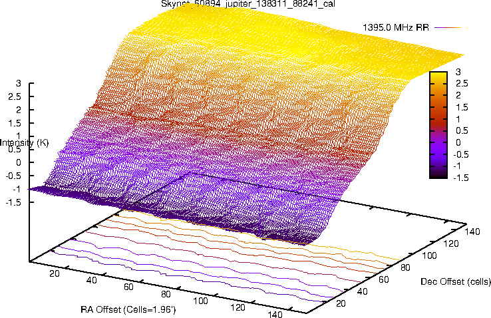Click the legend line sample beside 1395.0 MHz RR
The width and height of the screenshot is (491, 318).
pyautogui.click(x=448, y=27)
